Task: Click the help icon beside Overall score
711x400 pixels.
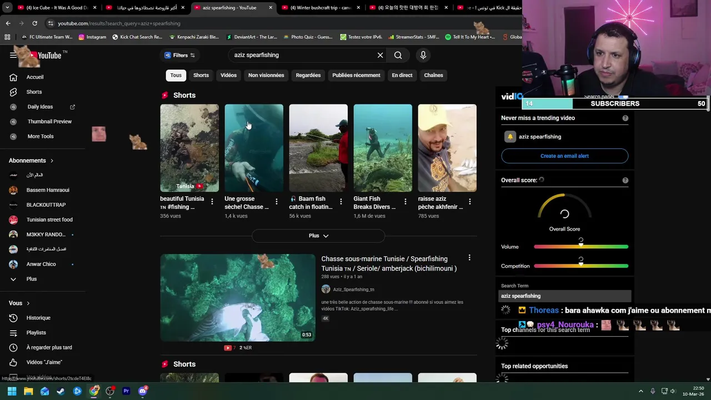Action: pyautogui.click(x=625, y=180)
